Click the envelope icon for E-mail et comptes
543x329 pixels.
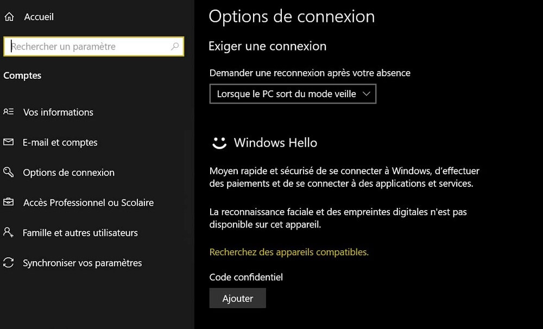coord(8,143)
